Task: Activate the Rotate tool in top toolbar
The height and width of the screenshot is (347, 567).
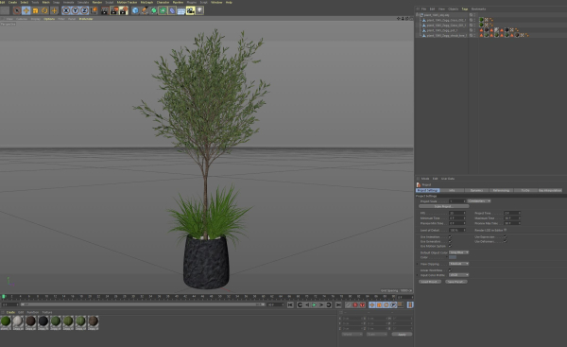Action: (x=44, y=10)
